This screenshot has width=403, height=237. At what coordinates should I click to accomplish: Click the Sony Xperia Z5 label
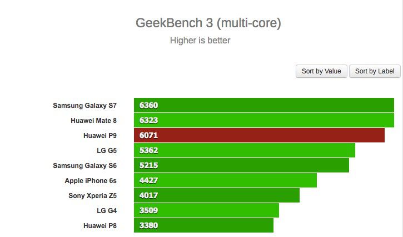pyautogui.click(x=93, y=195)
